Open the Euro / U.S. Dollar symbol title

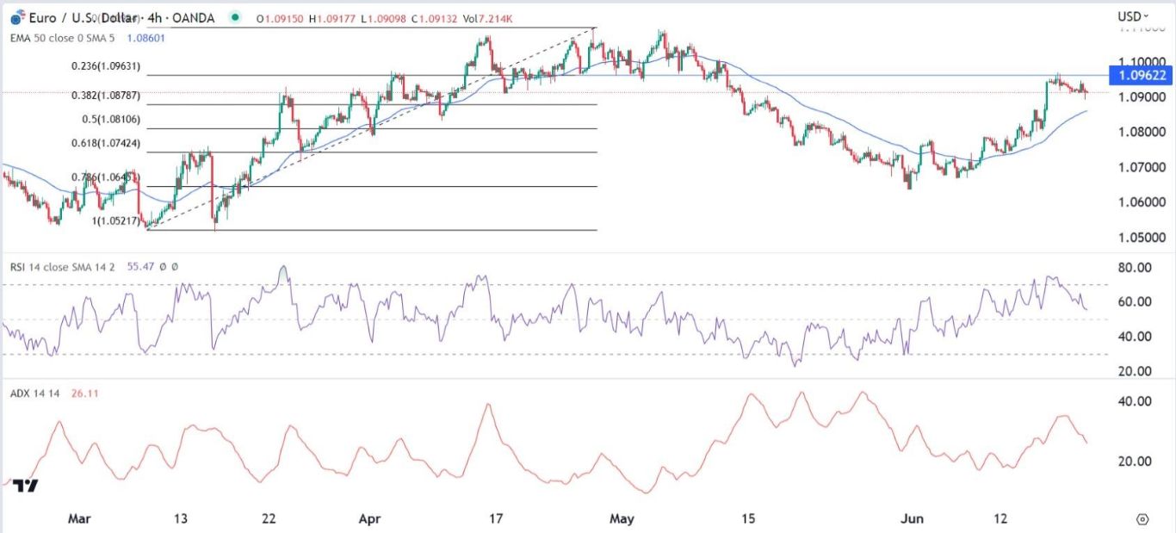tap(85, 17)
